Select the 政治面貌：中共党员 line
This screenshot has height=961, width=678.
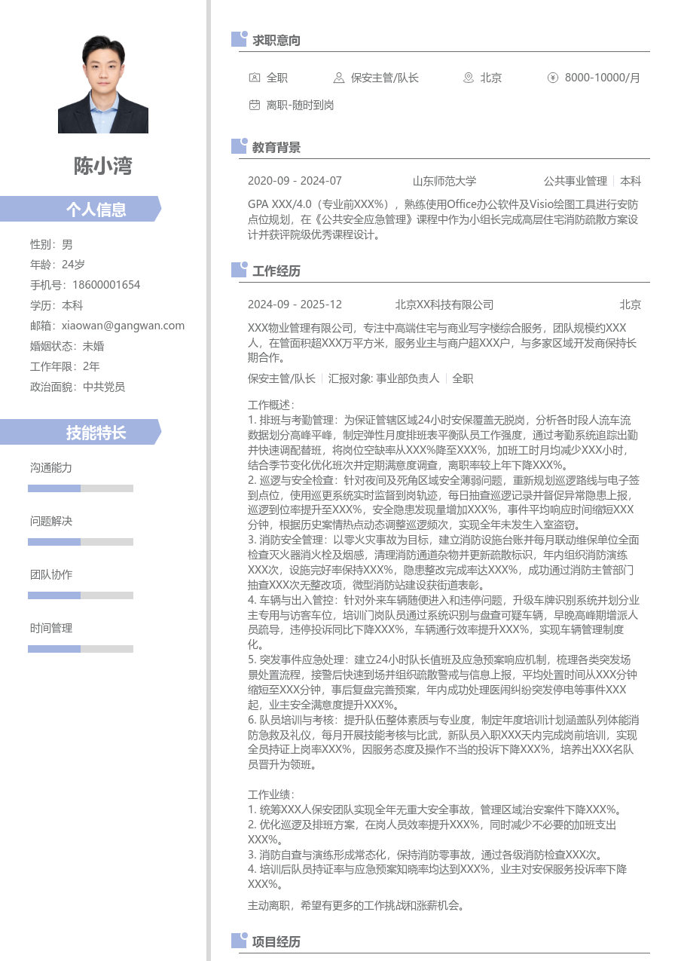(78, 387)
